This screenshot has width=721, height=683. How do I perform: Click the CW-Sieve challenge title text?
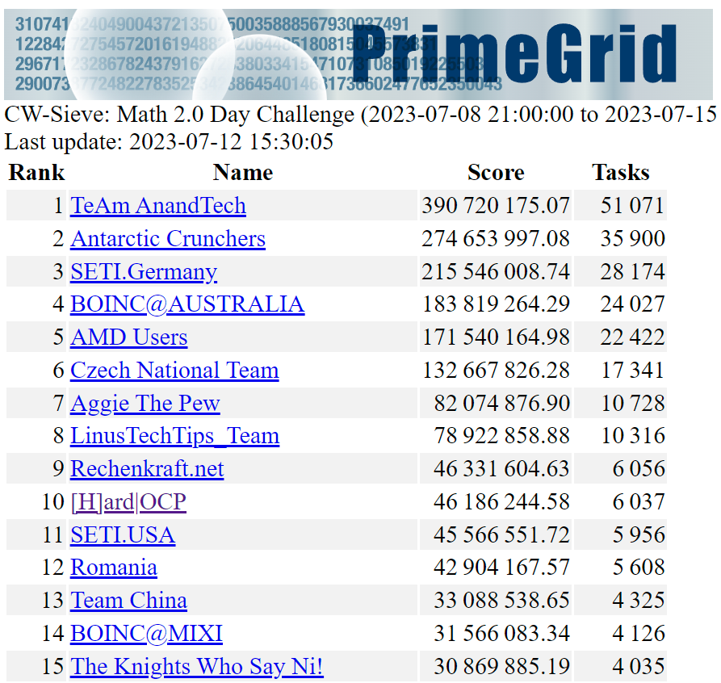pos(360,115)
